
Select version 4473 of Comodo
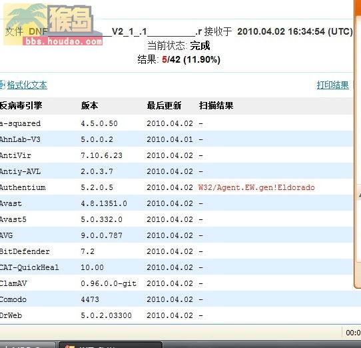90,299
